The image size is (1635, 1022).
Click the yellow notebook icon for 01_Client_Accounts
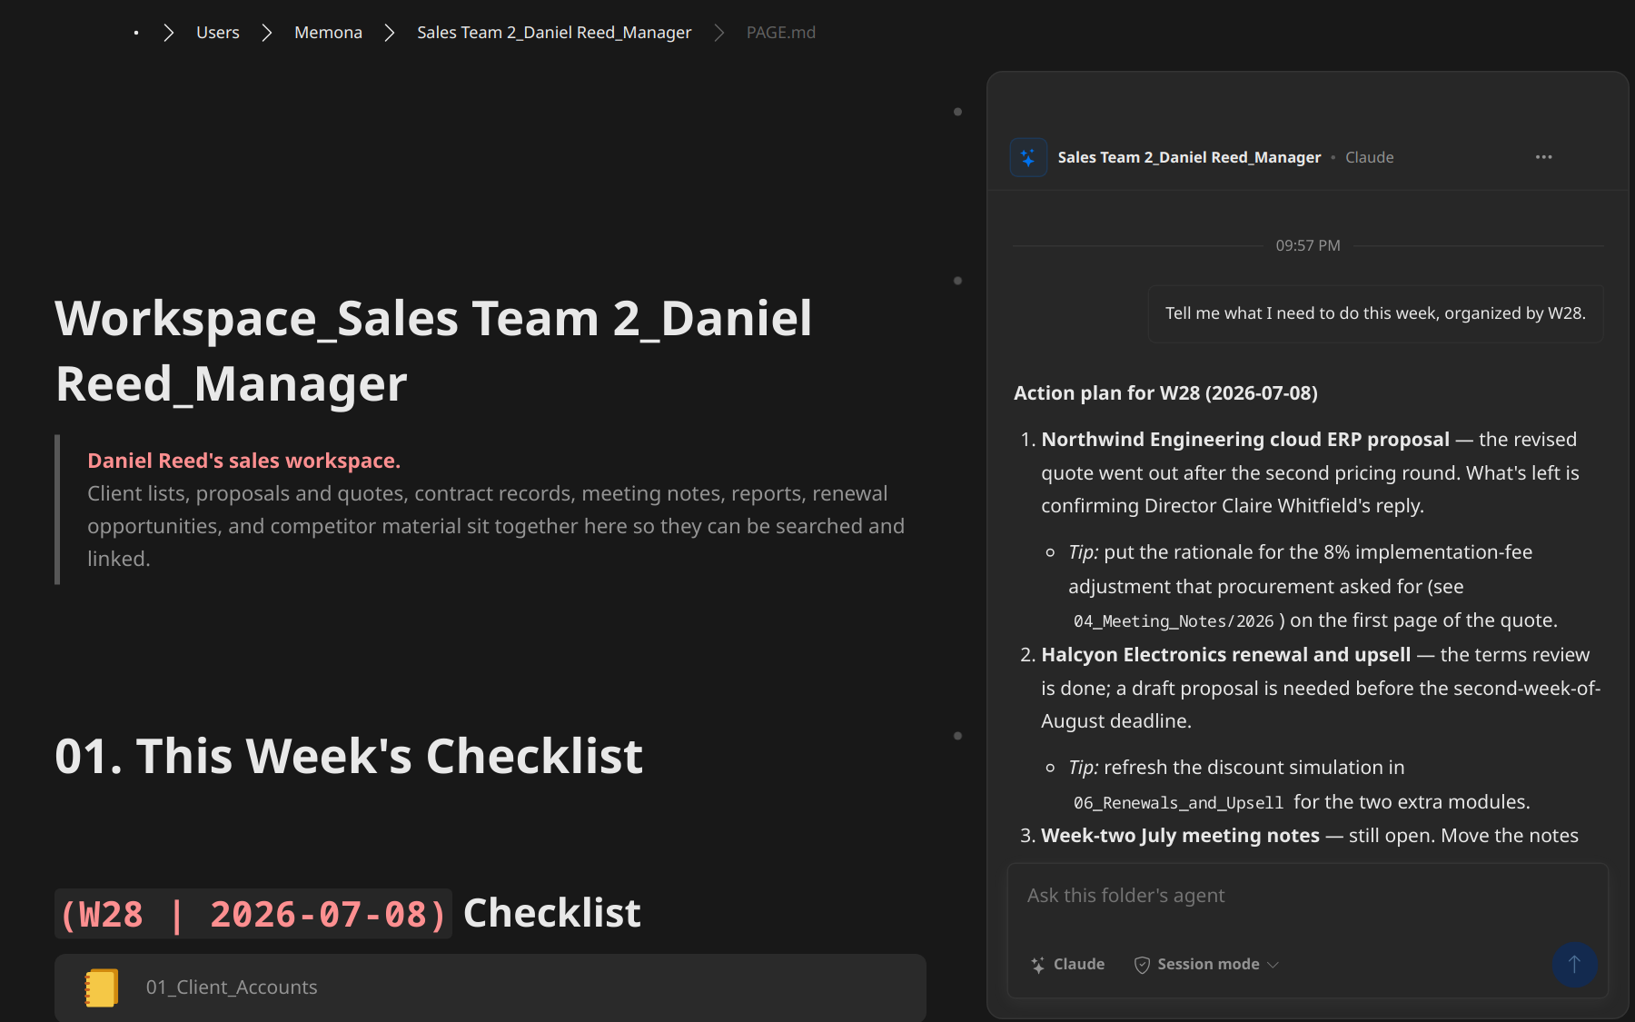coord(102,987)
